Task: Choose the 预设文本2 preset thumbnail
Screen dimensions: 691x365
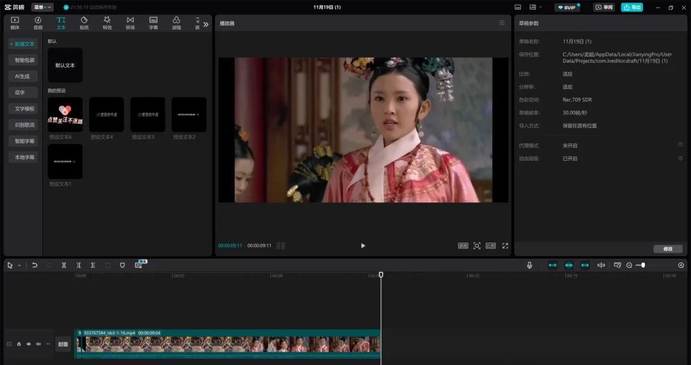Action: [x=189, y=115]
